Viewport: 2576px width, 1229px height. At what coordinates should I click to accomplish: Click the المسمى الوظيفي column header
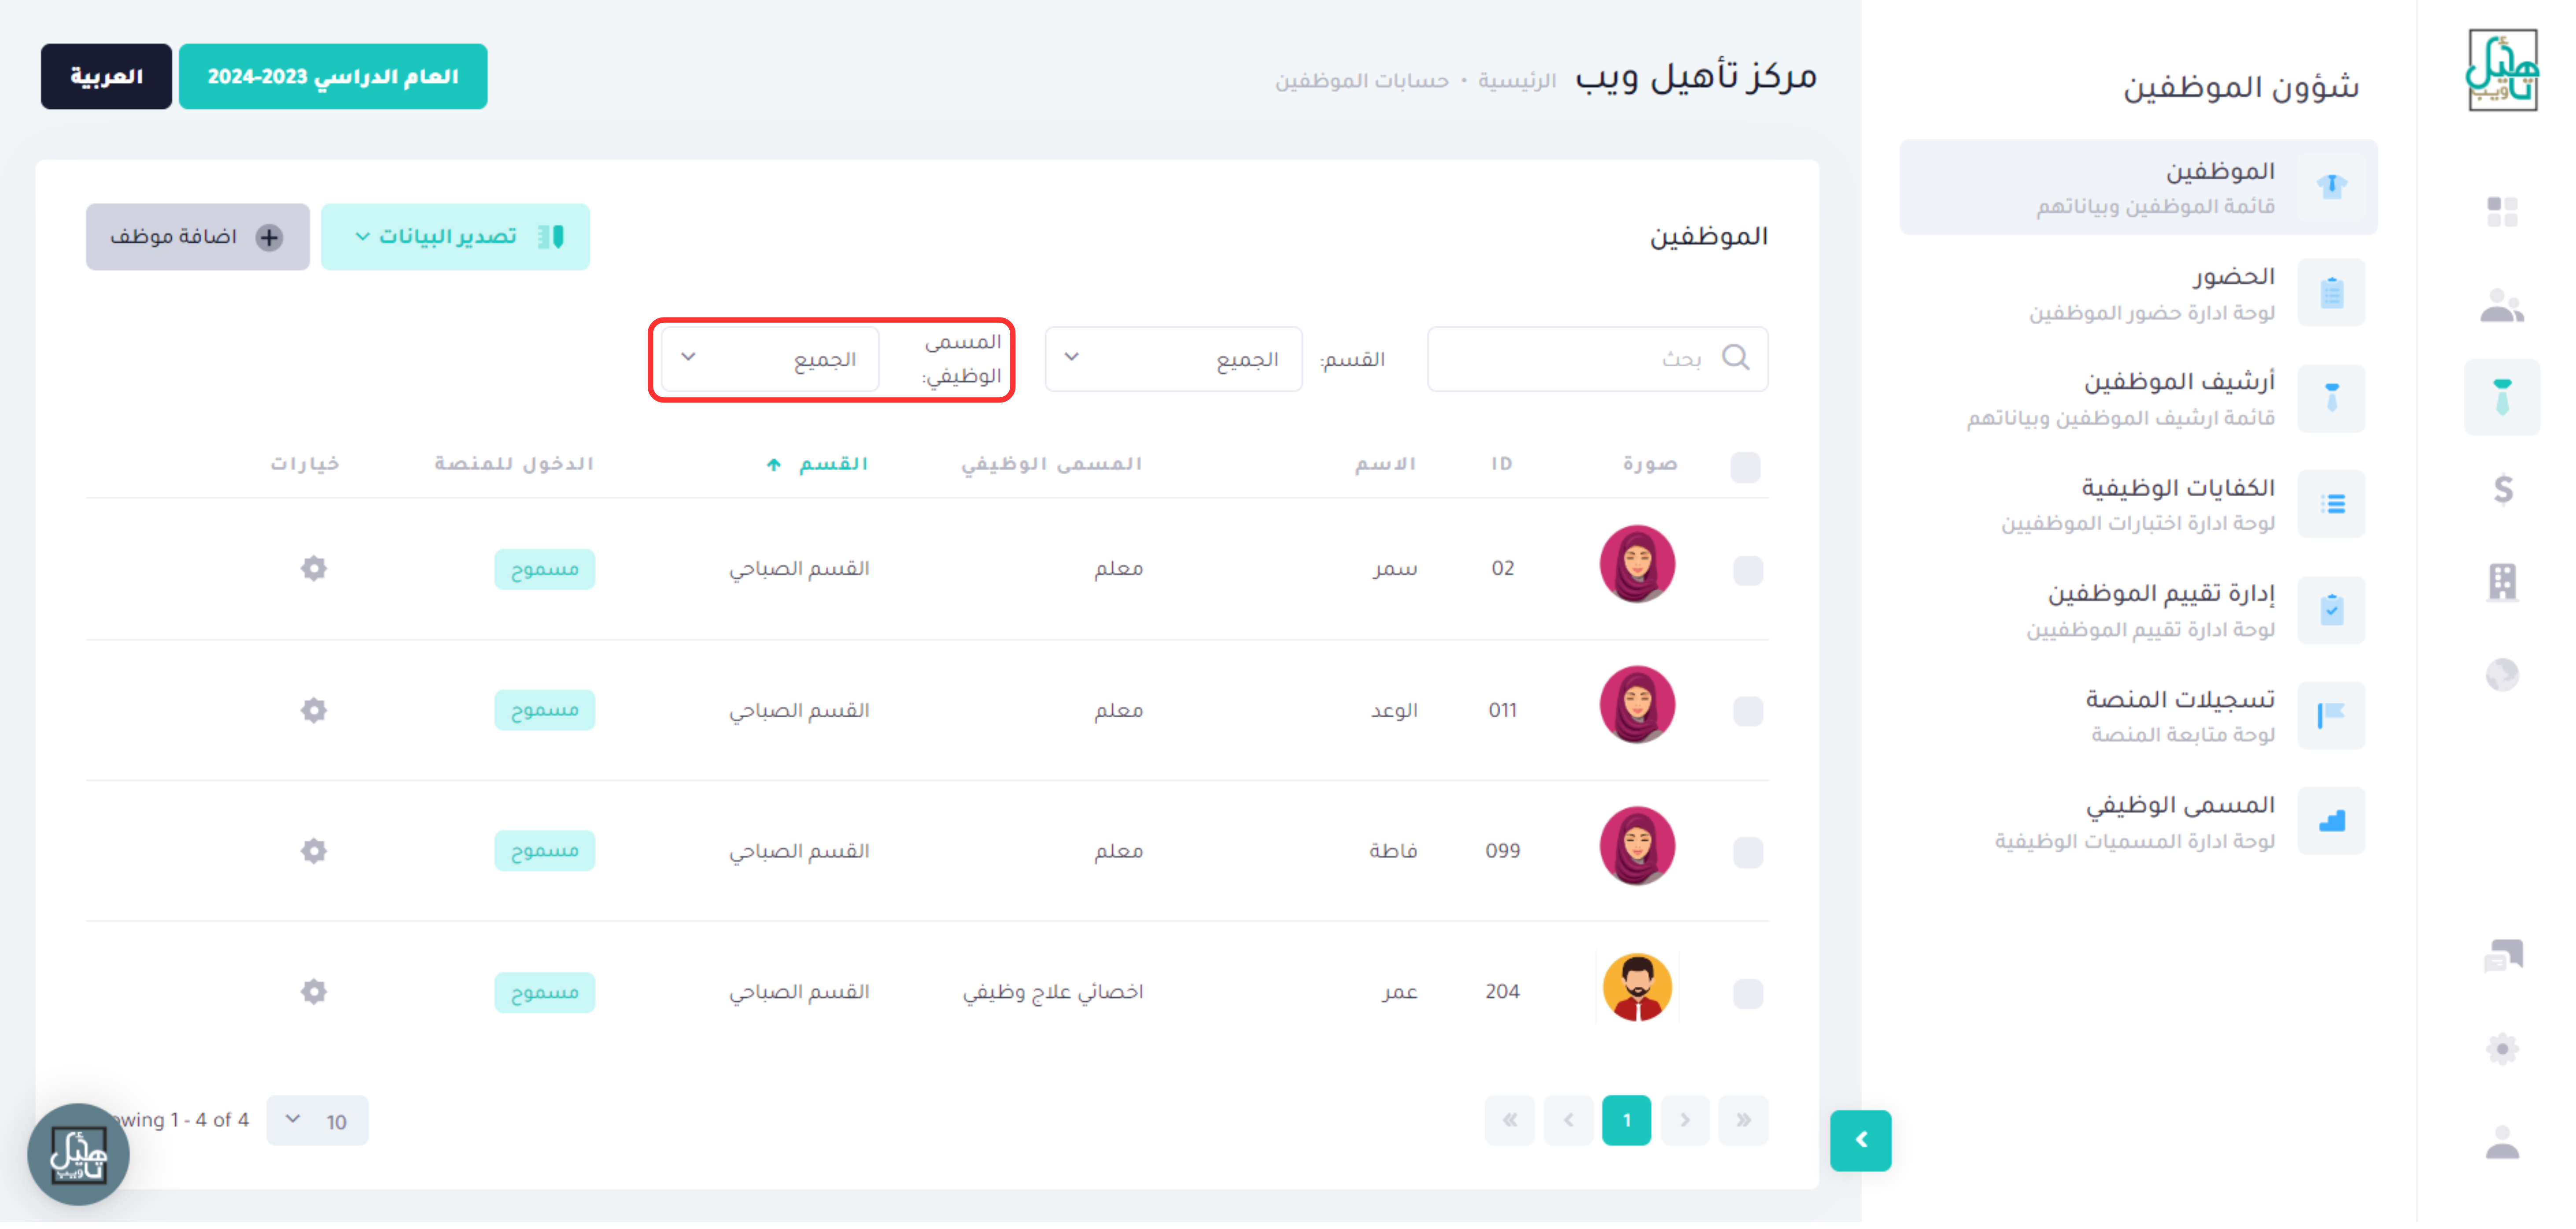[x=1051, y=466]
